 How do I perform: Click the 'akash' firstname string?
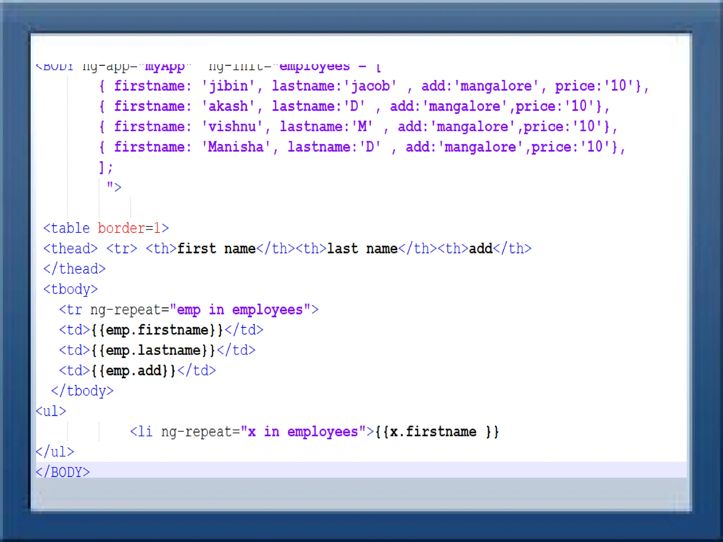228,106
